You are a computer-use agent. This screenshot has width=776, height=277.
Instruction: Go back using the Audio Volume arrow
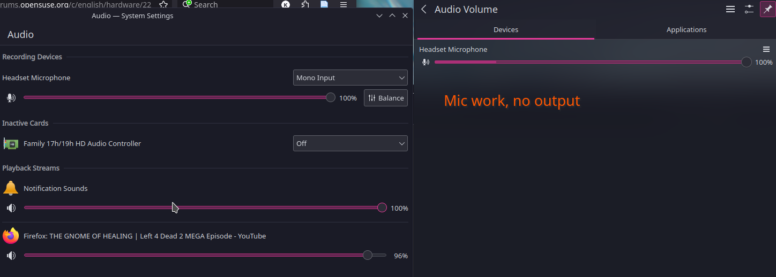pos(424,10)
